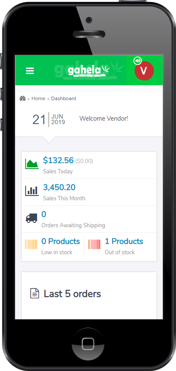
Task: Click the 21 JUN 2019 date display
Action: coord(49,119)
